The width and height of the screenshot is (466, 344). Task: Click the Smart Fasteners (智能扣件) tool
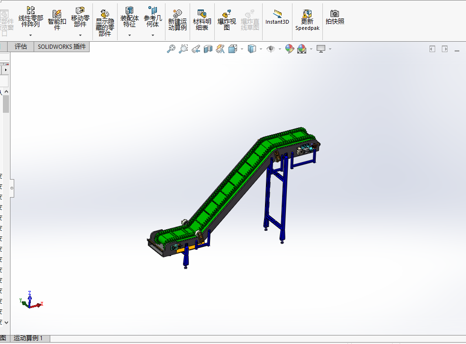(57, 20)
